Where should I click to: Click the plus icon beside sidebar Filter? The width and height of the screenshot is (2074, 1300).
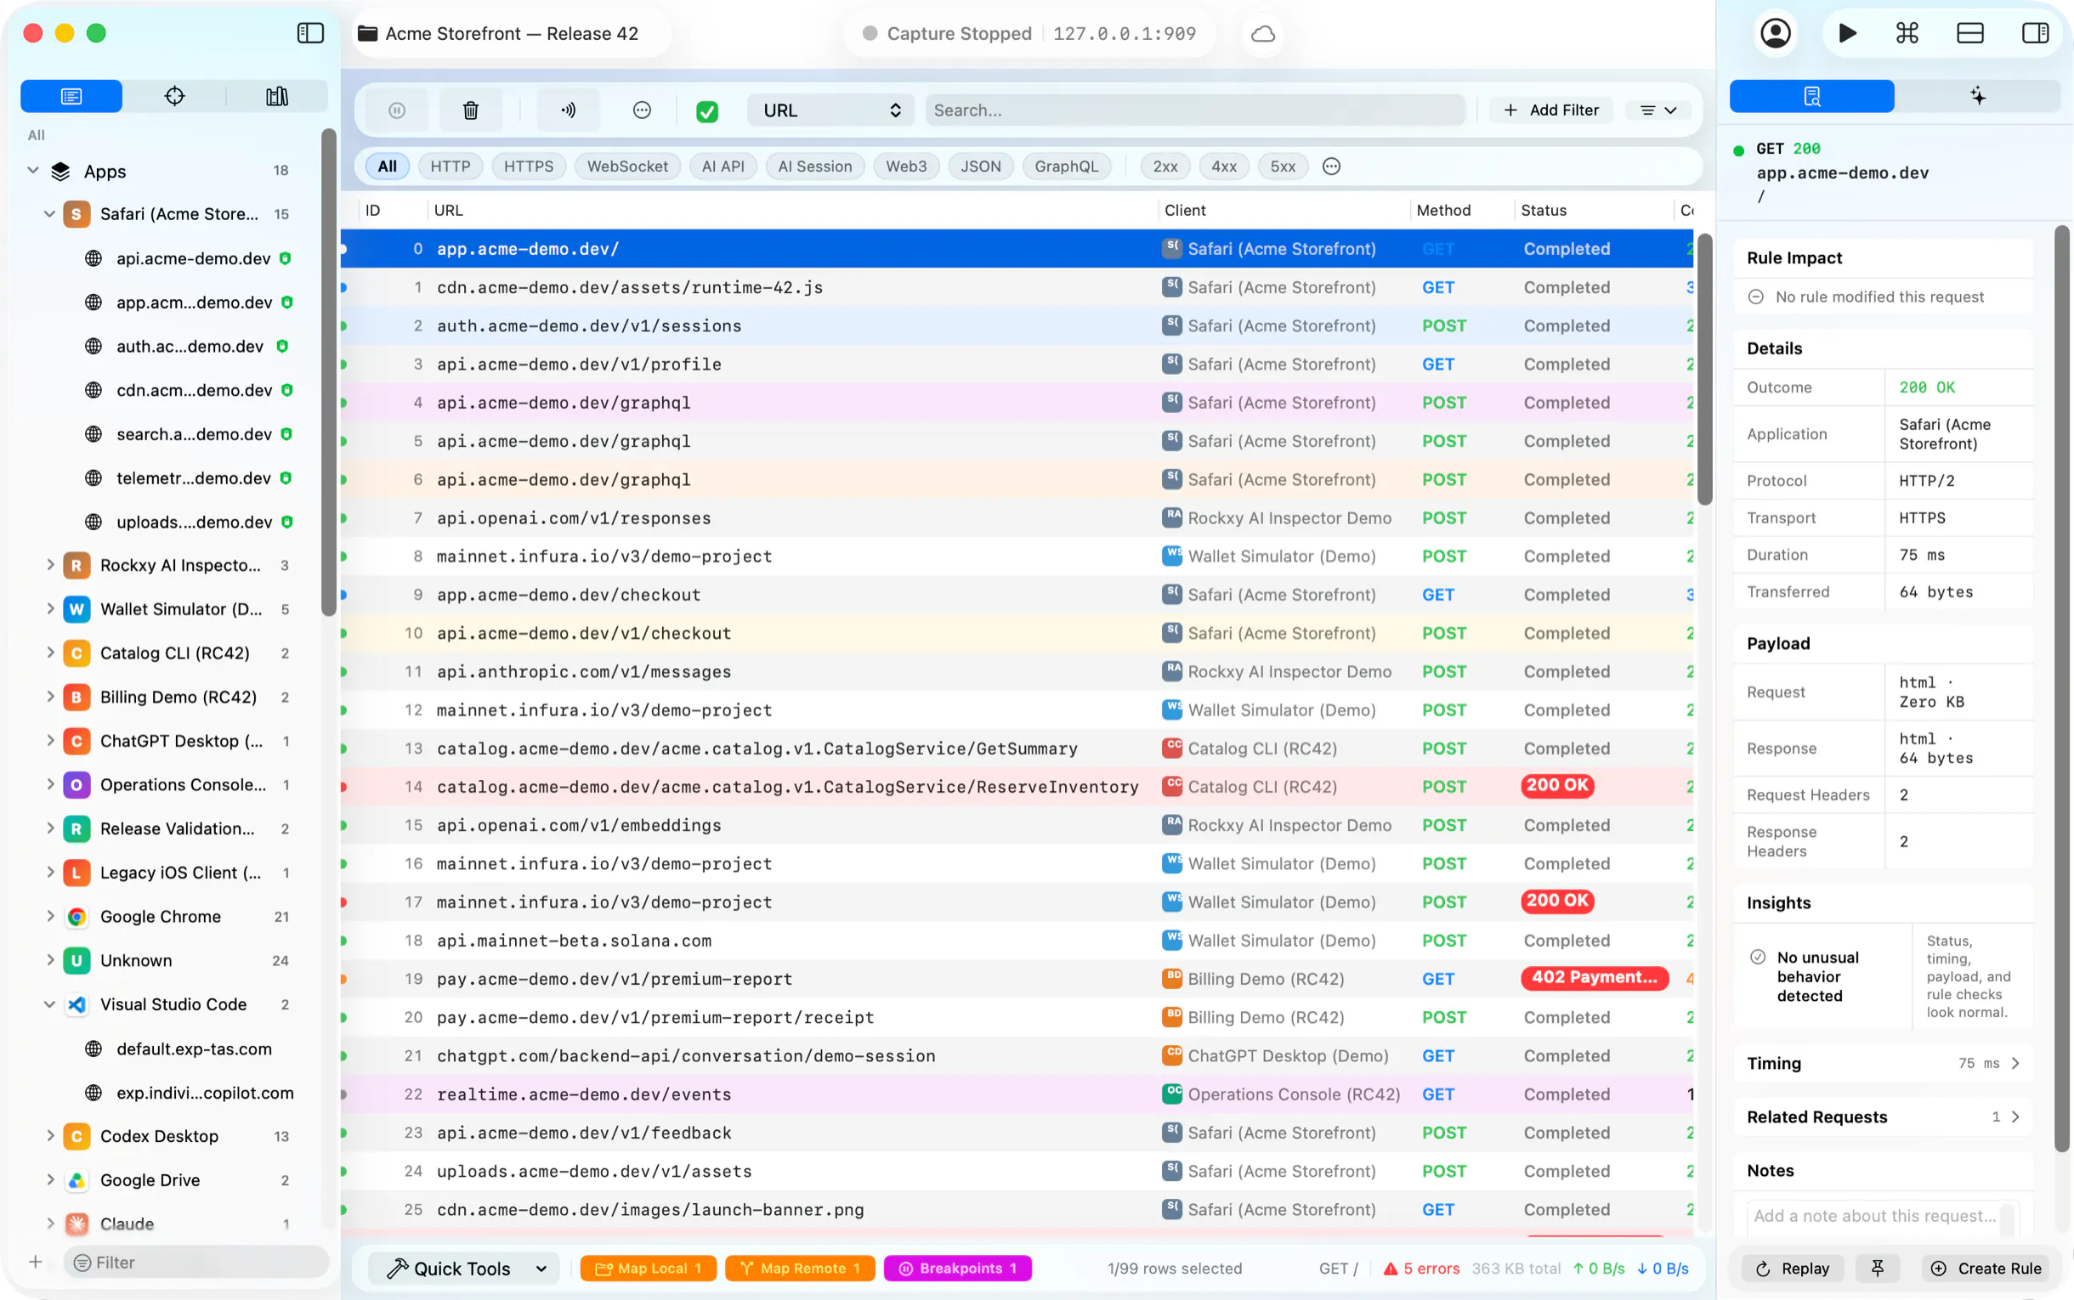click(35, 1262)
